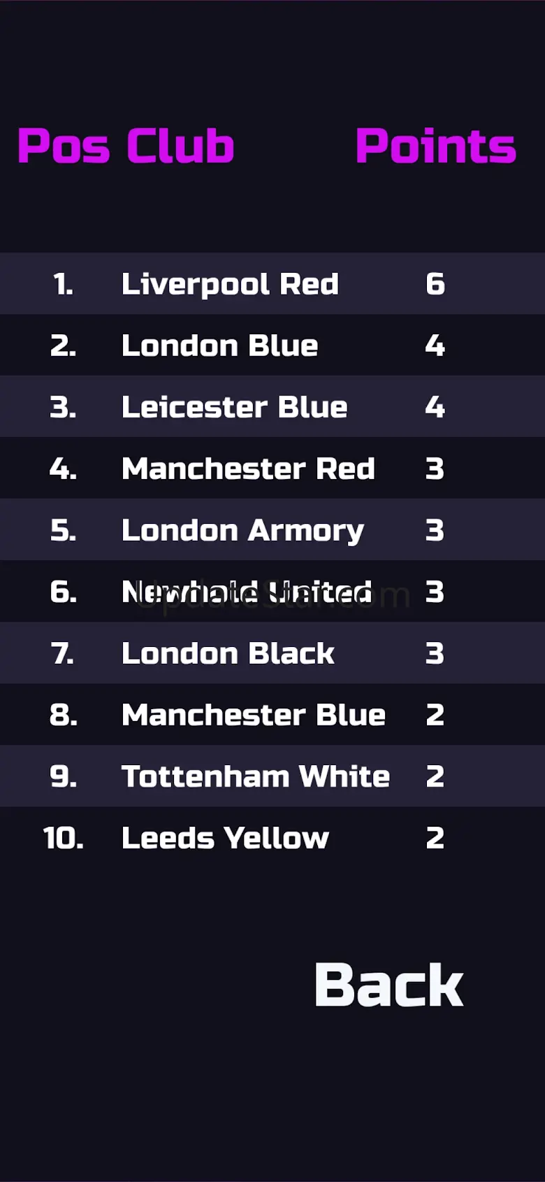Select the Manchester Blue club name

tap(253, 715)
